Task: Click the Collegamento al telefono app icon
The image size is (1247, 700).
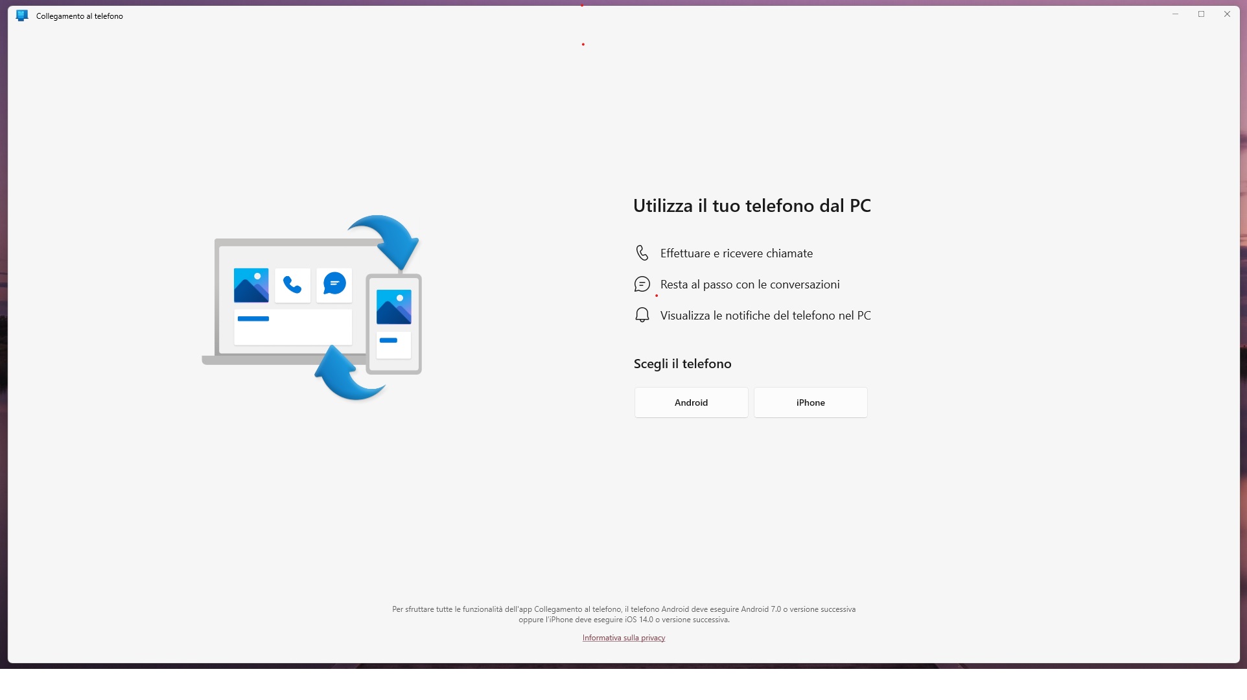Action: (22, 16)
